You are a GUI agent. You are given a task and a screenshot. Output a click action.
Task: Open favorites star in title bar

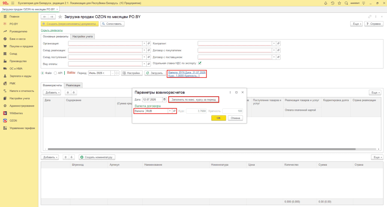coord(339,3)
